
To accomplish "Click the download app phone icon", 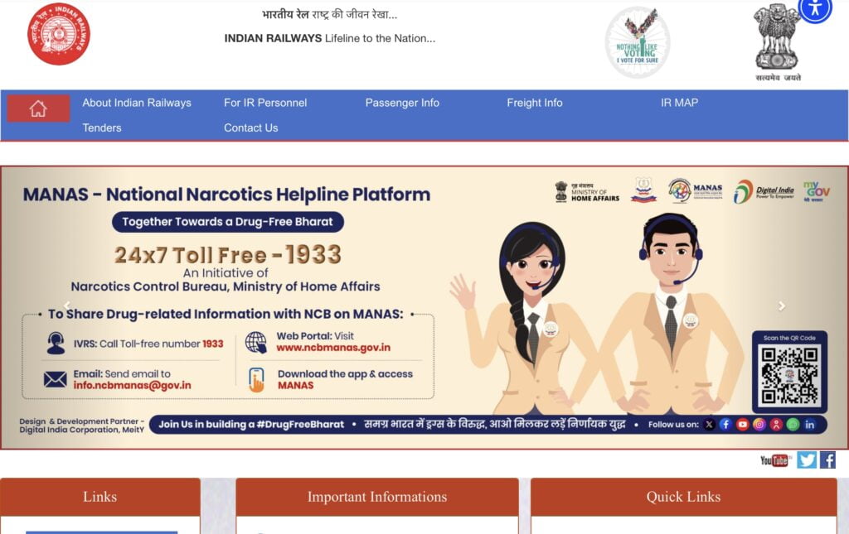I will (256, 379).
